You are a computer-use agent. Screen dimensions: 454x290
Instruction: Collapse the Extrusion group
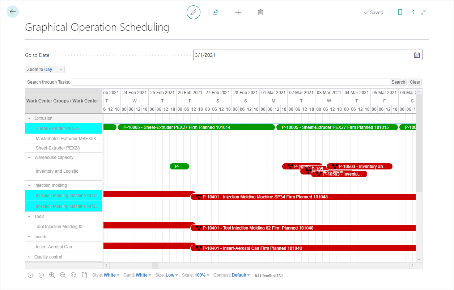point(30,118)
